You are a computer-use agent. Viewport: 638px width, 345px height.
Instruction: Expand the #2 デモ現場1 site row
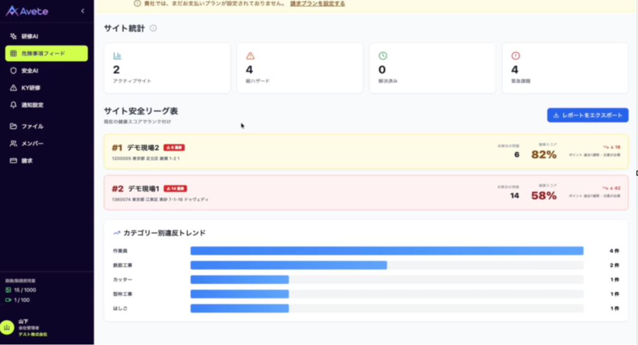(366, 192)
